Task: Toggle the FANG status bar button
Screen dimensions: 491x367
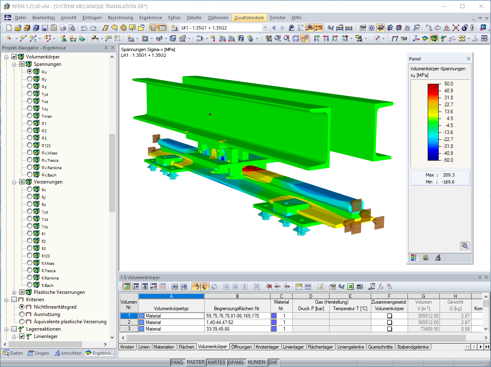Action: coord(177,363)
